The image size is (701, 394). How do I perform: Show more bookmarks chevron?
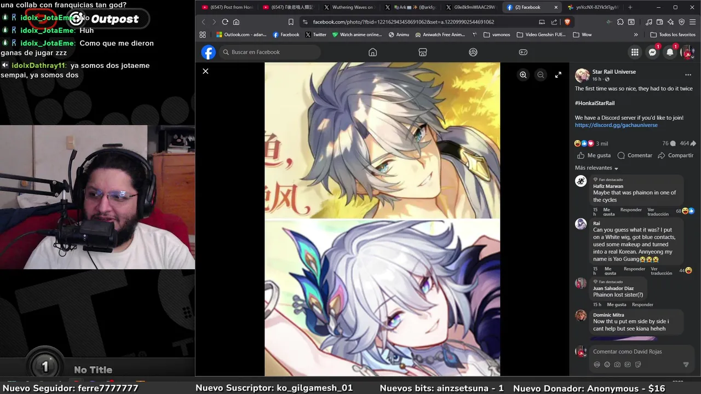(x=636, y=34)
